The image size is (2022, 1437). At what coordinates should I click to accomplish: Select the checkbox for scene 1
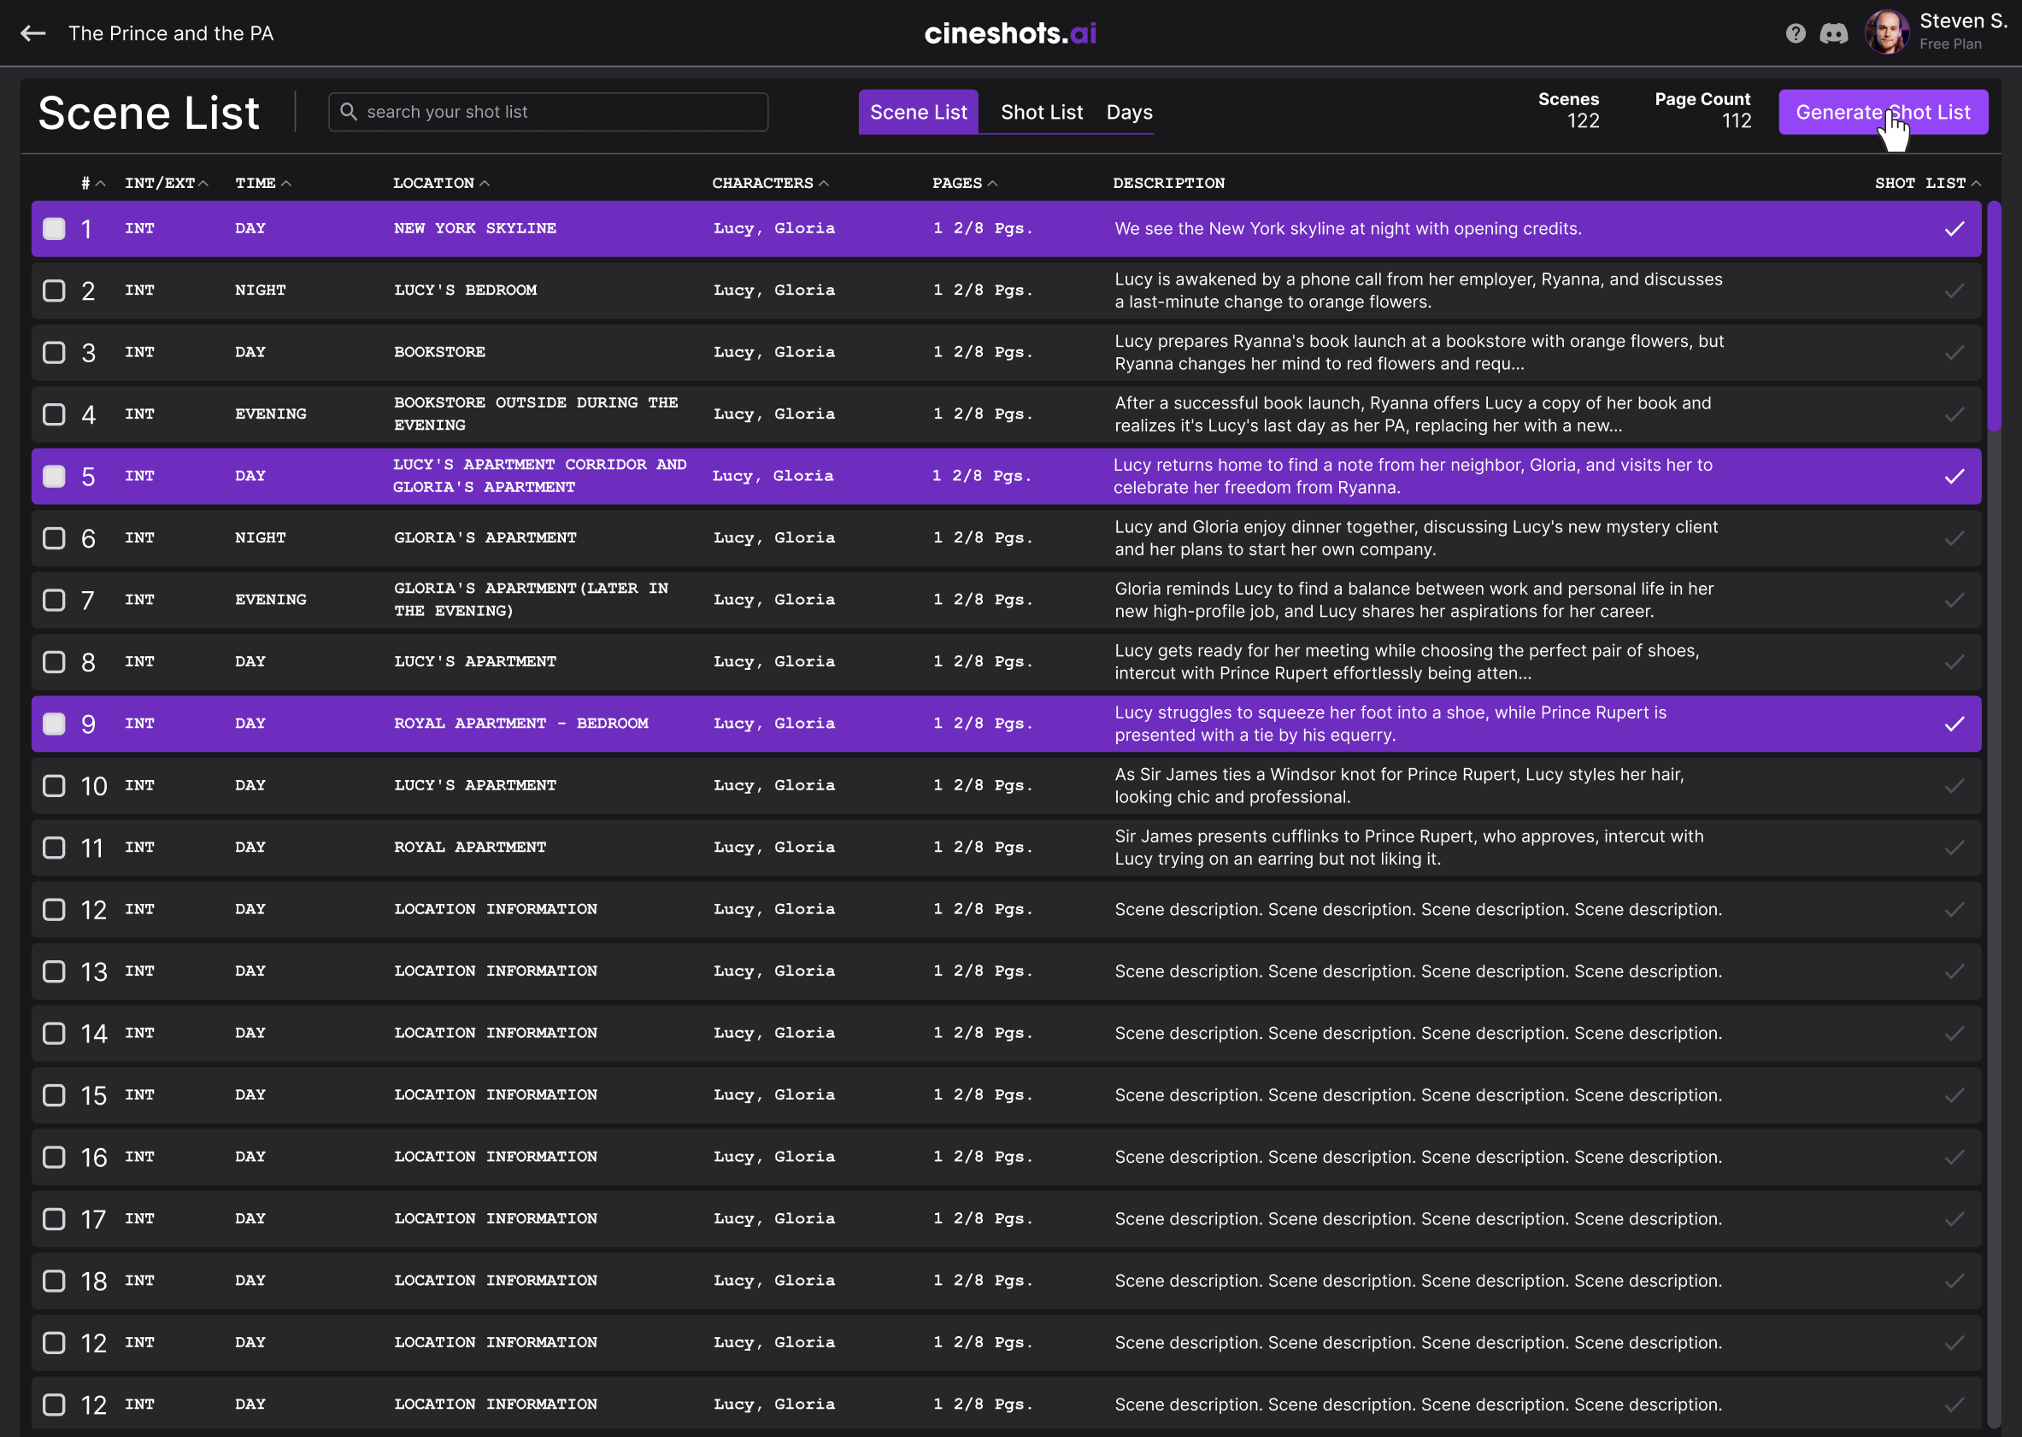pyautogui.click(x=53, y=228)
